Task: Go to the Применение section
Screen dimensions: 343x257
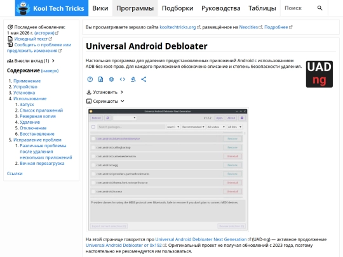Action: pos(27,81)
